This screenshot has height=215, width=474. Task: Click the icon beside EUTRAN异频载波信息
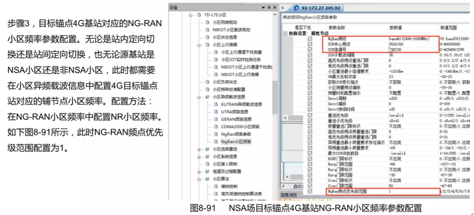click(216, 104)
